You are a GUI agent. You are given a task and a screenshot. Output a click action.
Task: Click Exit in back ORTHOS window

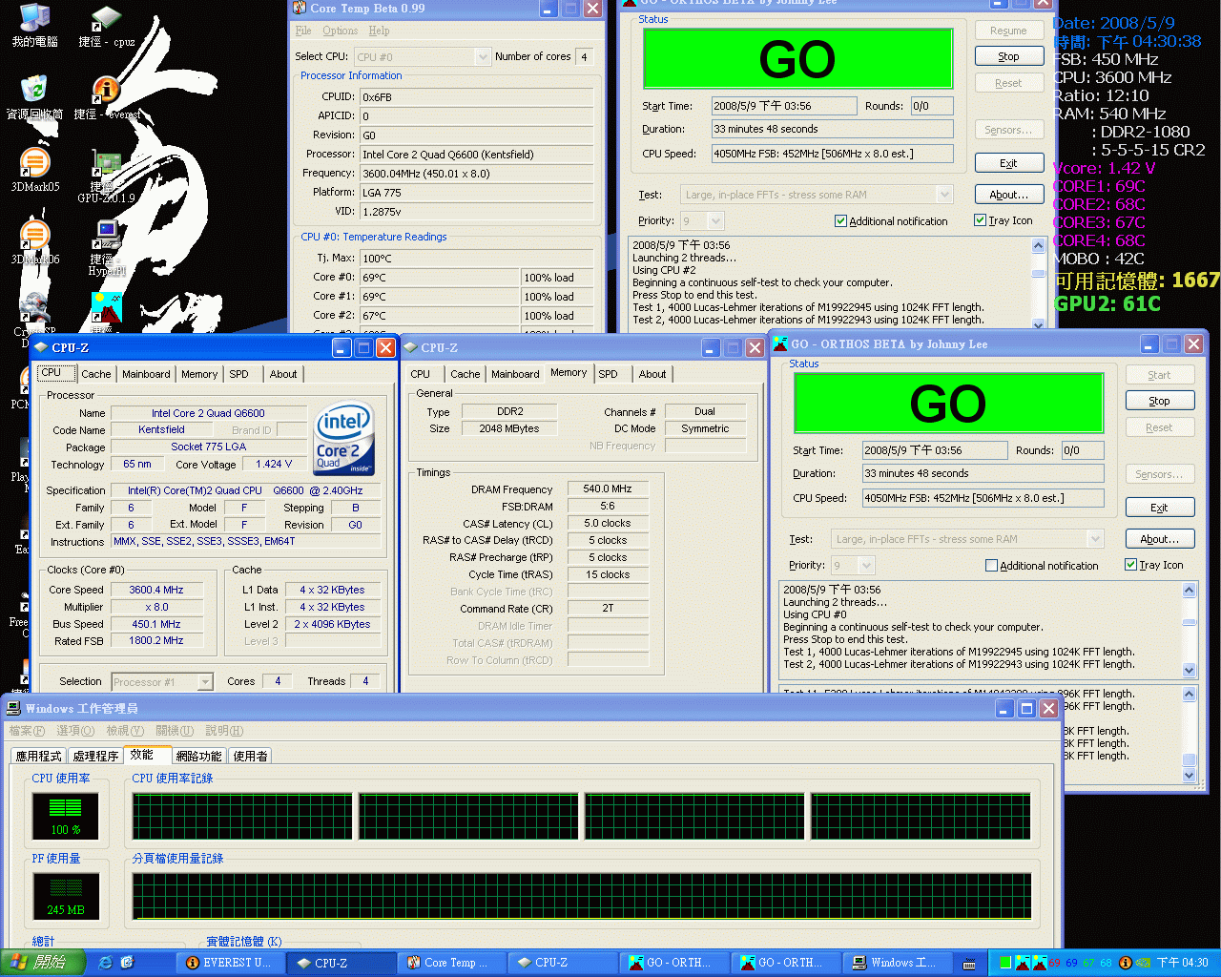[x=1008, y=163]
